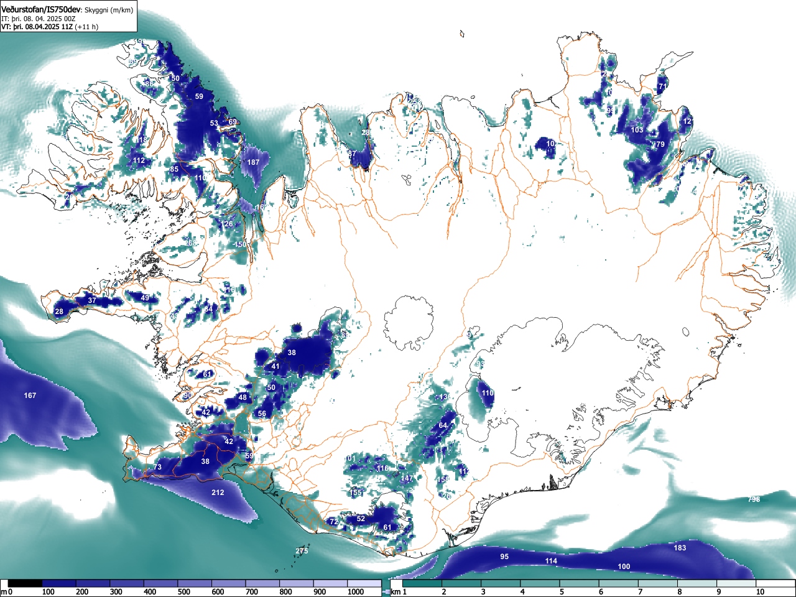The width and height of the screenshot is (796, 597).
Task: Click the 48 value in the southwest
Action: click(243, 397)
